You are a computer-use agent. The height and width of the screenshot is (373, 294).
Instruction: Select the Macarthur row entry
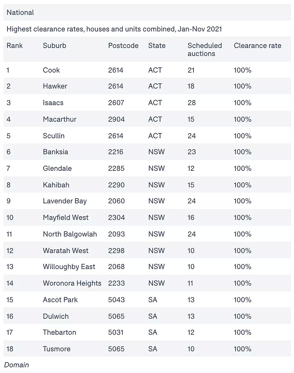click(x=147, y=119)
